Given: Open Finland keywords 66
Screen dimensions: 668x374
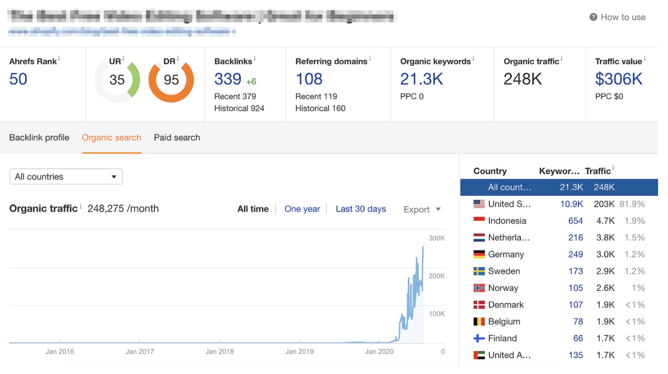Looking at the screenshot, I should click(578, 338).
